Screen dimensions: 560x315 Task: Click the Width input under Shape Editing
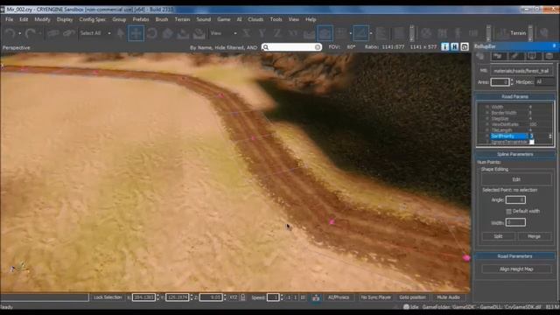tap(515, 222)
